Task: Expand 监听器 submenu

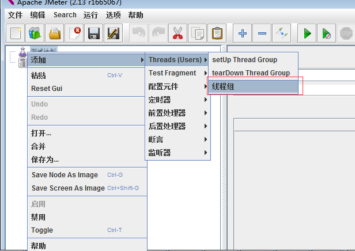Action: coord(177,153)
